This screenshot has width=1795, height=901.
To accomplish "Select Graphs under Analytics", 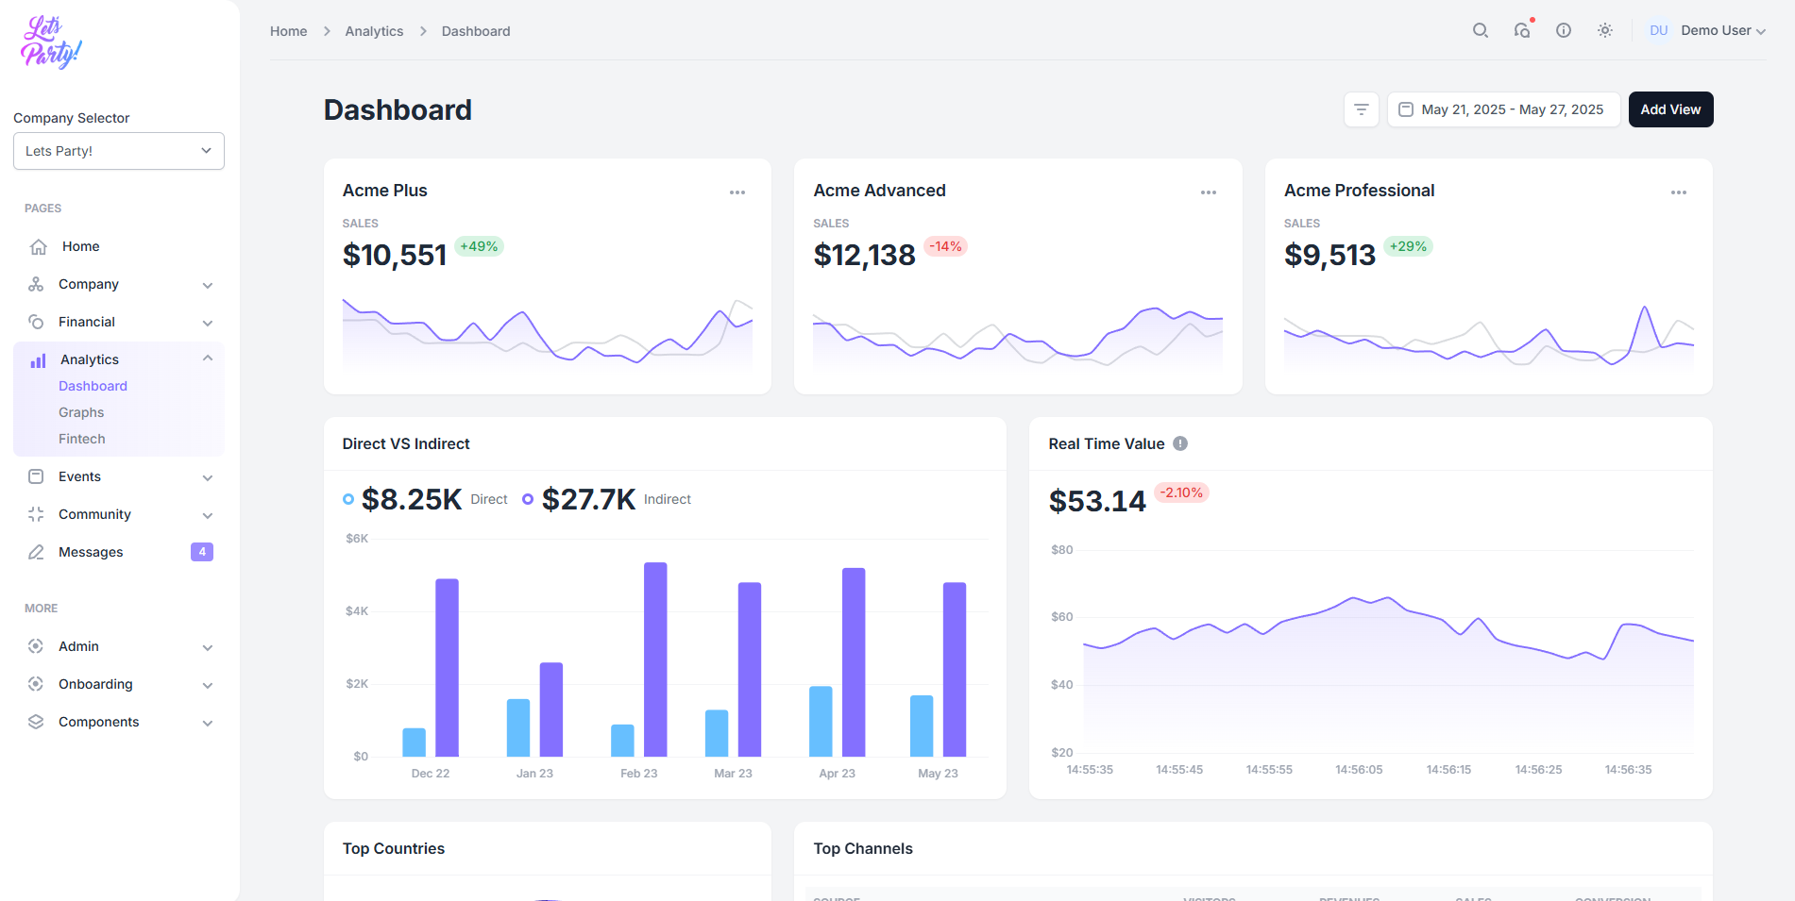I will (81, 412).
